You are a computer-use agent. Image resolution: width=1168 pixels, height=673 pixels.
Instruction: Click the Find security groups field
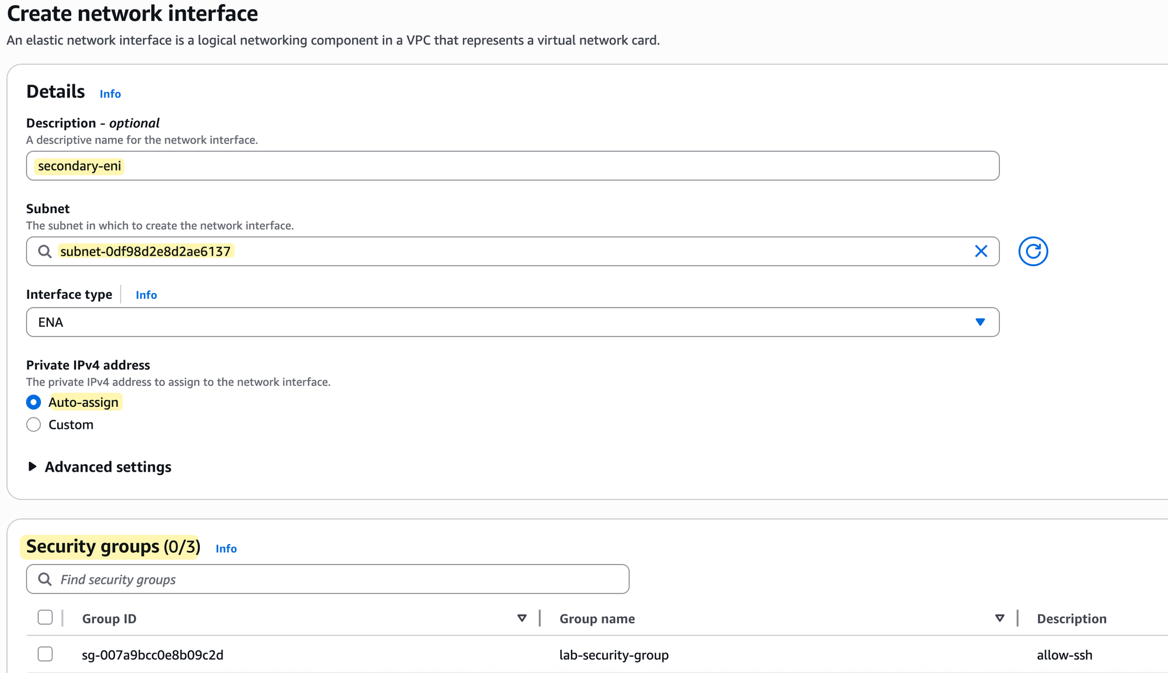pos(328,579)
